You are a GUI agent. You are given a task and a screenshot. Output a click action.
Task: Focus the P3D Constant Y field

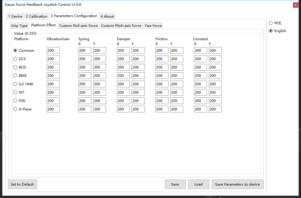(x=215, y=101)
